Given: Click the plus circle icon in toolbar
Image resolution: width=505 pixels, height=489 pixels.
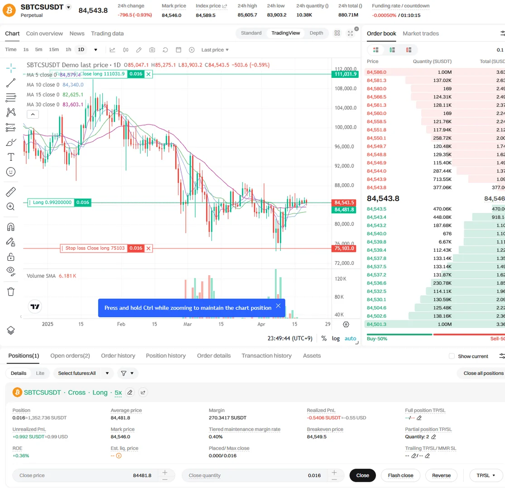Looking at the screenshot, I should pos(192,50).
